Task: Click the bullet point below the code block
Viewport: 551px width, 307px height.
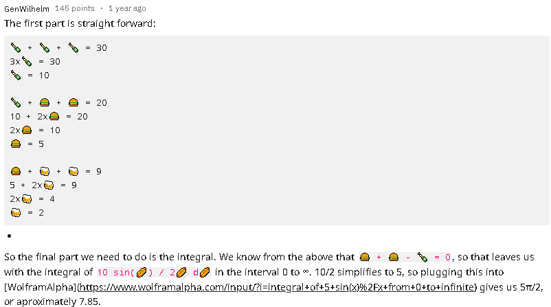Action: click(x=9, y=236)
